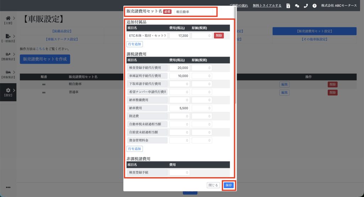This screenshot has height=197, width=364.
Task: Click the 無料トライアルする link
Action: (267, 6)
